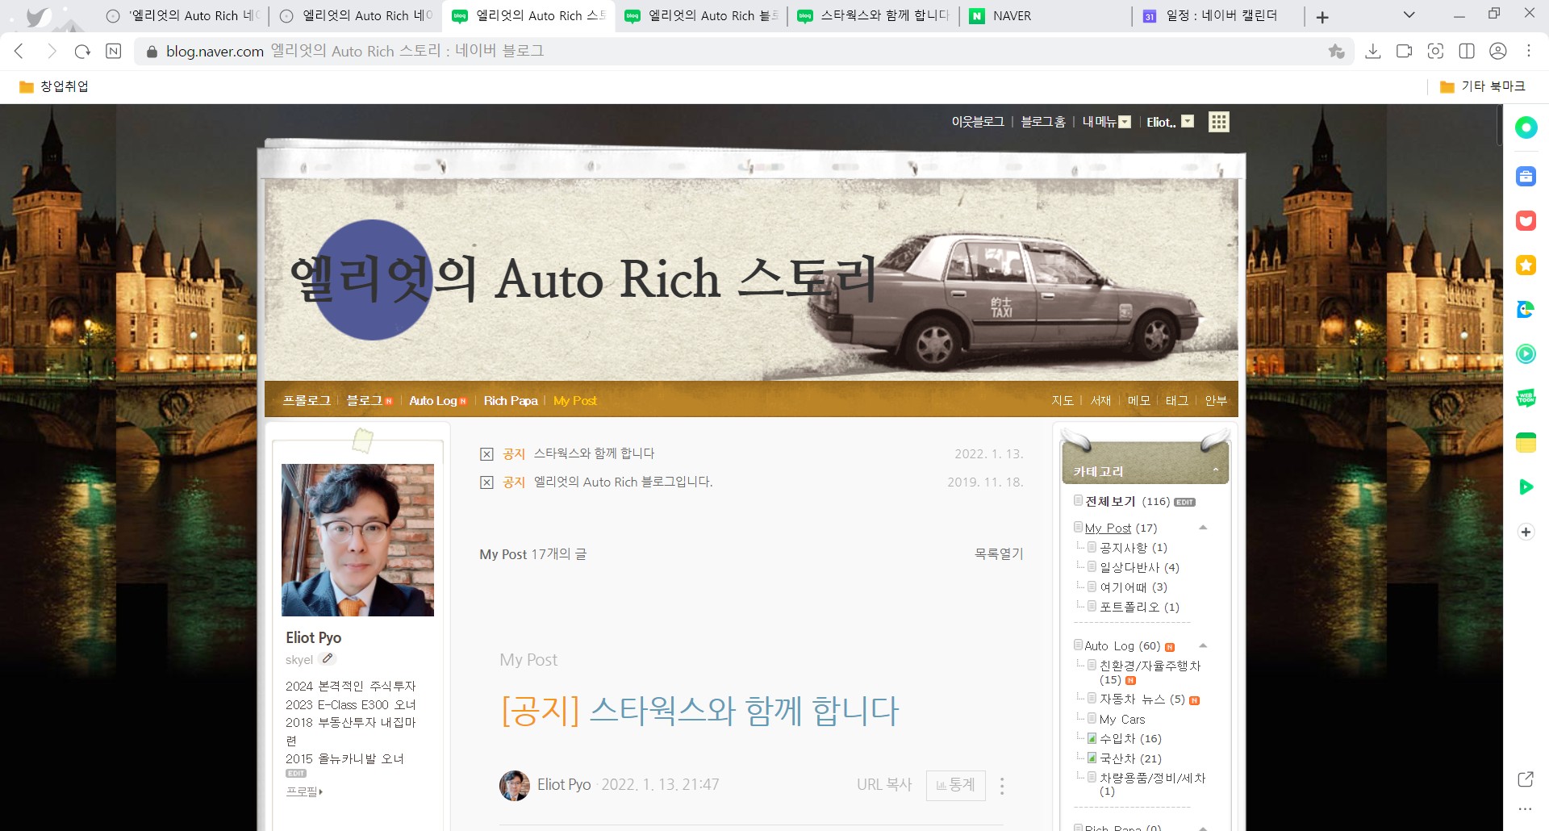The image size is (1549, 831).
Task: Collapse the 카테고리 panel arrow
Action: 1216,470
